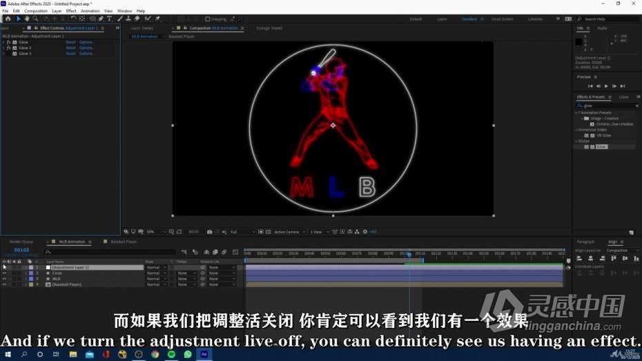Click the current time indicator on timeline
The image size is (642, 361).
tap(409, 254)
